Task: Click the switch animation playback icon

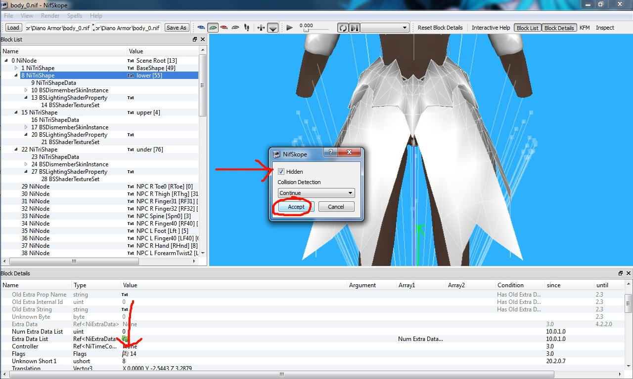Action: click(x=354, y=28)
